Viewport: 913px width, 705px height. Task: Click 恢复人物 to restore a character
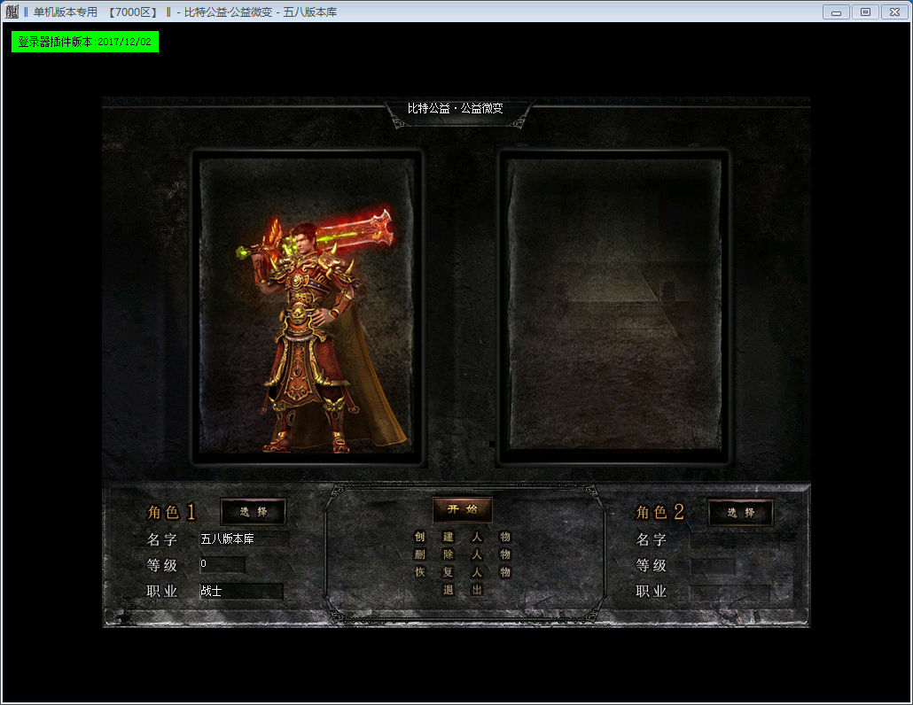(x=462, y=572)
